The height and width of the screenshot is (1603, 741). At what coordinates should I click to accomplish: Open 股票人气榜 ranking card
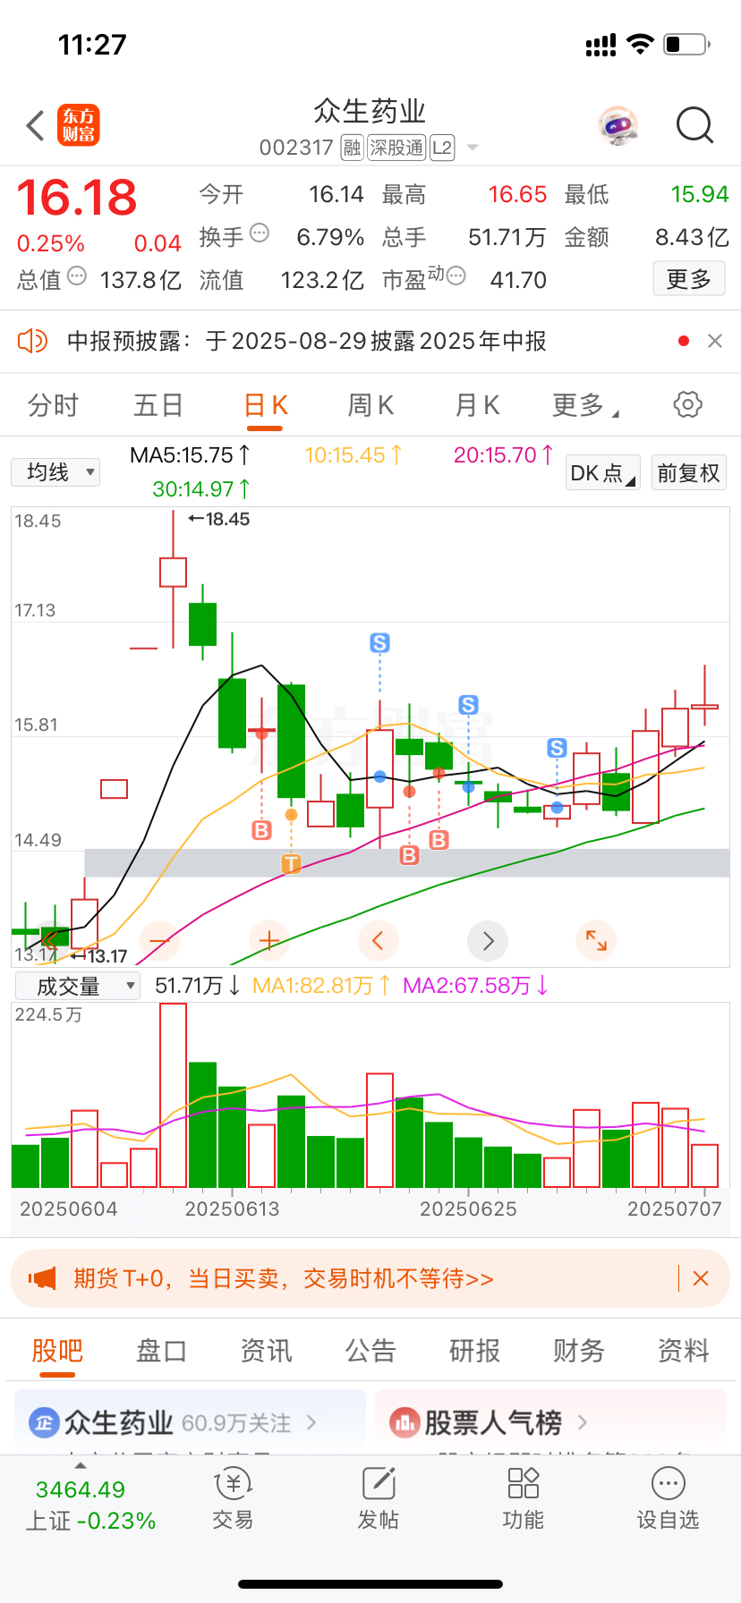coord(550,1421)
